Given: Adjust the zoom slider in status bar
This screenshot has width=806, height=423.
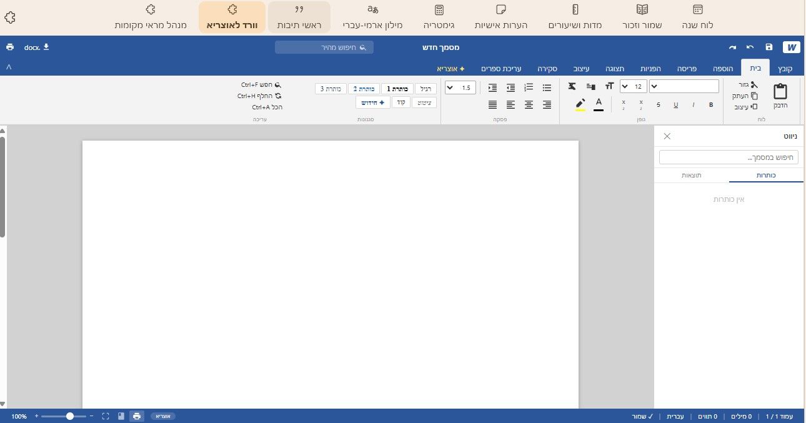Looking at the screenshot, I should point(64,416).
